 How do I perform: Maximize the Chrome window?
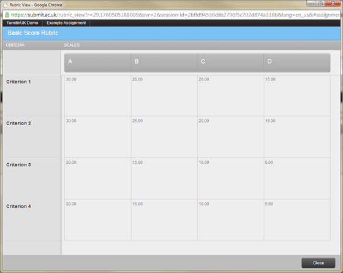point(320,4)
